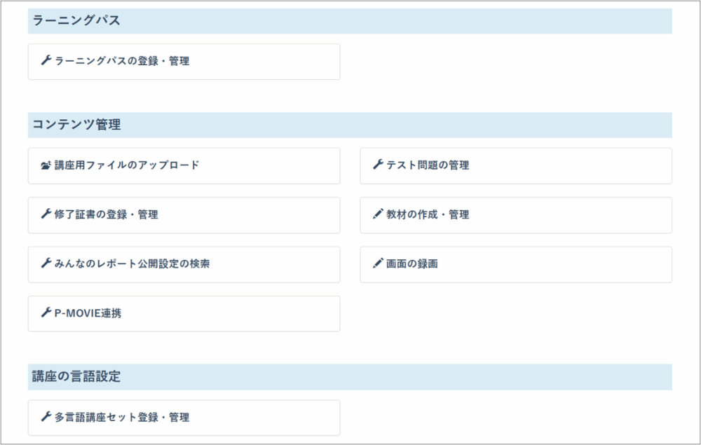The height and width of the screenshot is (445, 701).
Task: Click wrench icon beside P-MOVIE連携
Action: pos(46,313)
